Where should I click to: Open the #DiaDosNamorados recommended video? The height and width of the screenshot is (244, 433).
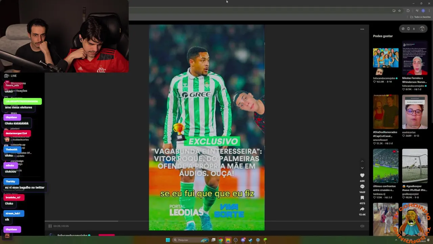(x=386, y=112)
